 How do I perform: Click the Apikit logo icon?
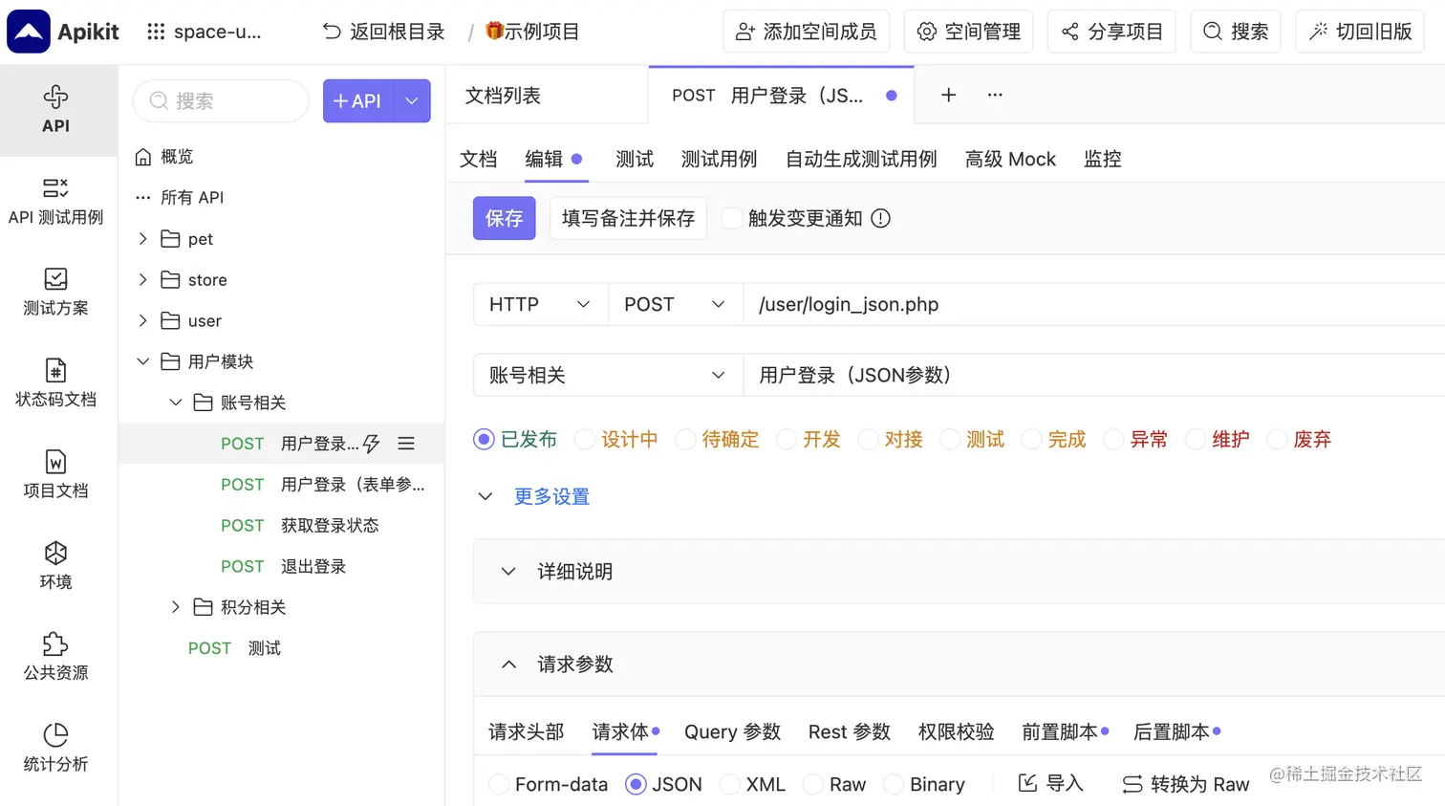pyautogui.click(x=29, y=32)
